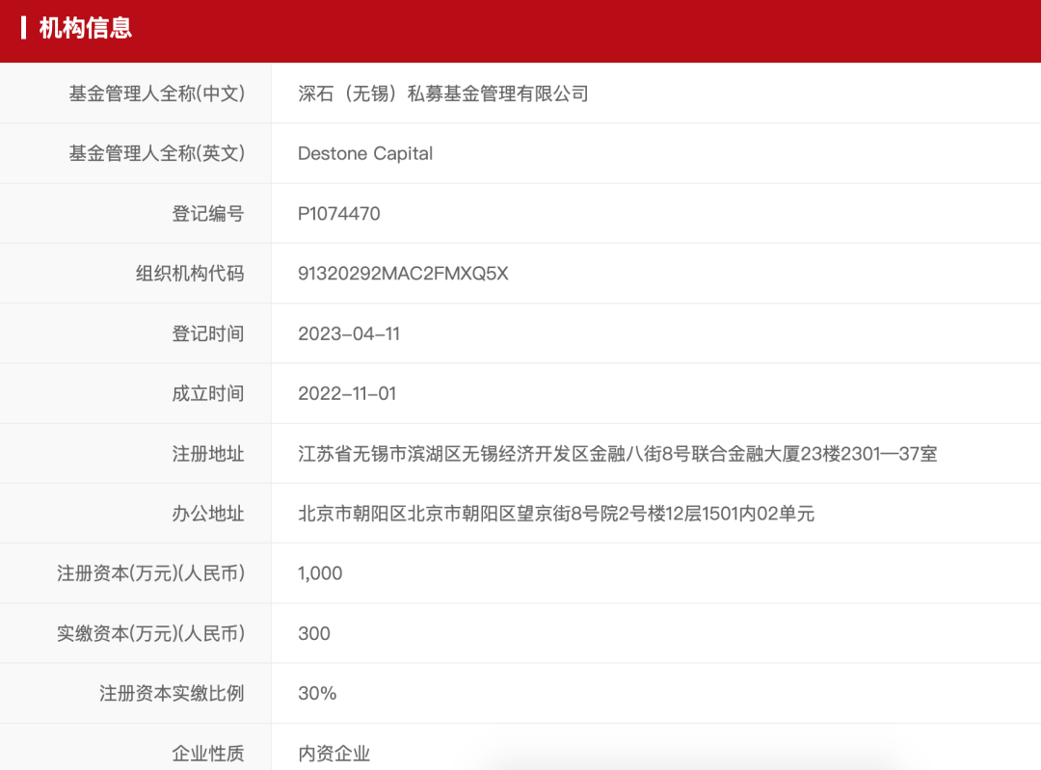Select the 30% paid-in capital ratio

[318, 693]
